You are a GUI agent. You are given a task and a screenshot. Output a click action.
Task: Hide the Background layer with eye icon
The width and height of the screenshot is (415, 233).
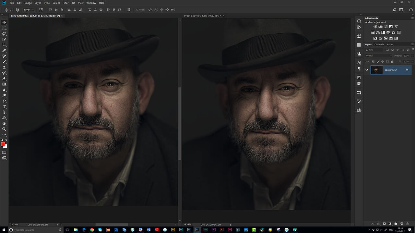(x=367, y=70)
